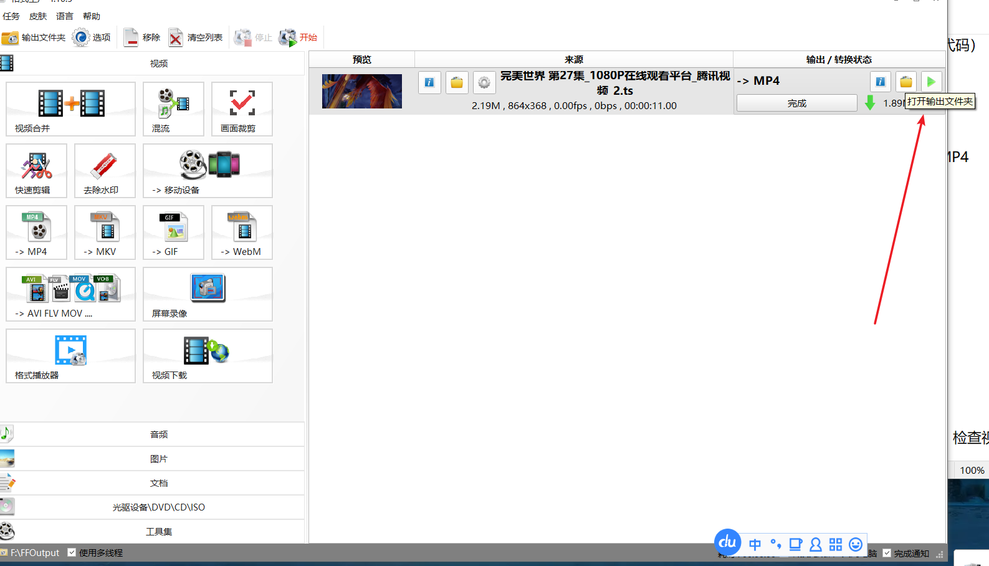Click the video preview thumbnail
The image size is (989, 566).
click(361, 91)
